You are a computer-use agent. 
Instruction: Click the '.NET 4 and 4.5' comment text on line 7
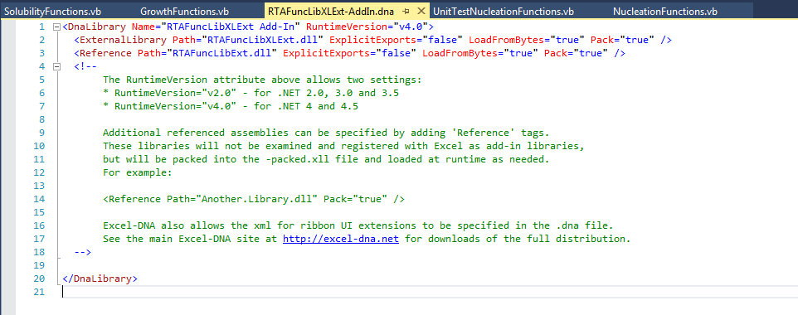point(318,106)
